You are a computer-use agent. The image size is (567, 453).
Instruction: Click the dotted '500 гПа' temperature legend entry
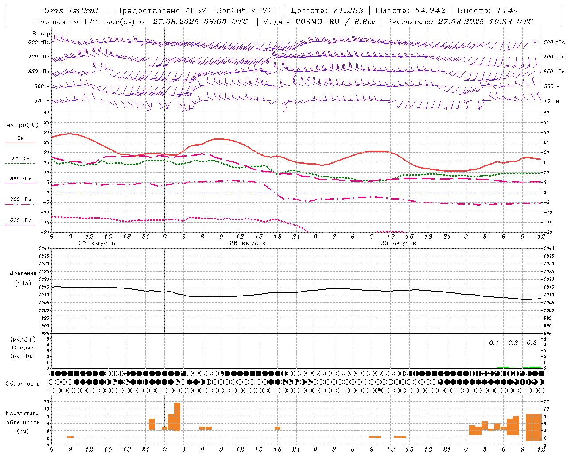21,220
